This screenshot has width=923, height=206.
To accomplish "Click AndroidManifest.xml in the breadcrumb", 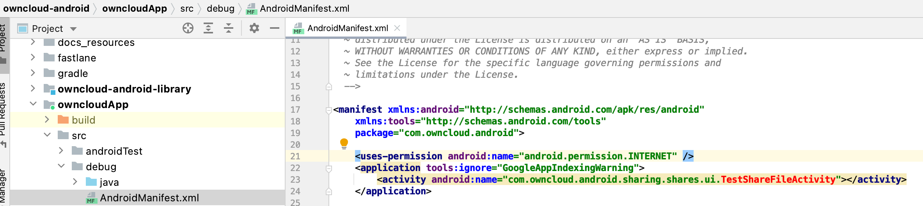I will pos(305,9).
